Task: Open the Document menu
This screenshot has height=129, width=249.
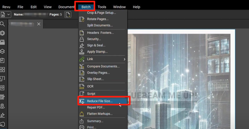Action: 66,7
